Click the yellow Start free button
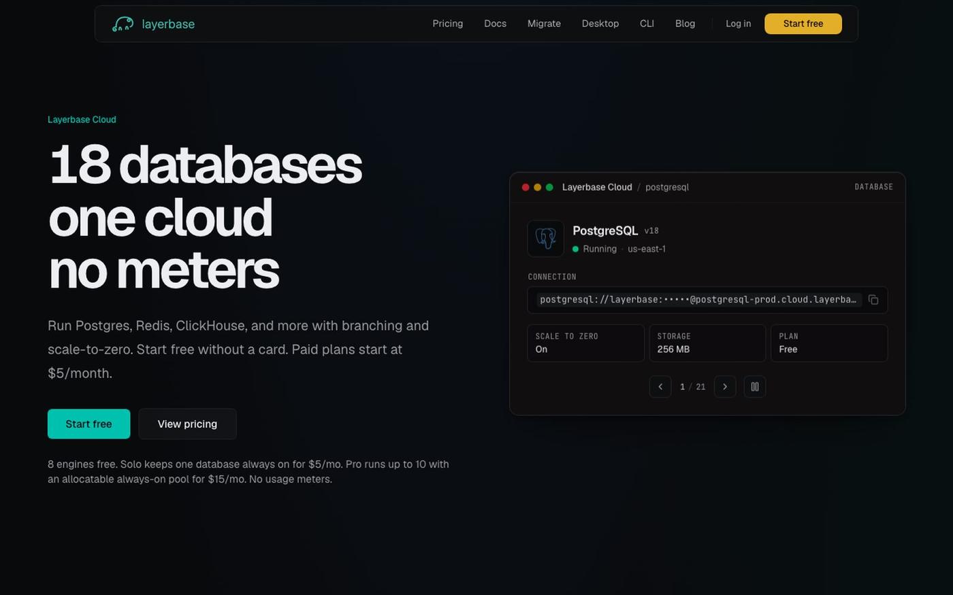 [803, 24]
